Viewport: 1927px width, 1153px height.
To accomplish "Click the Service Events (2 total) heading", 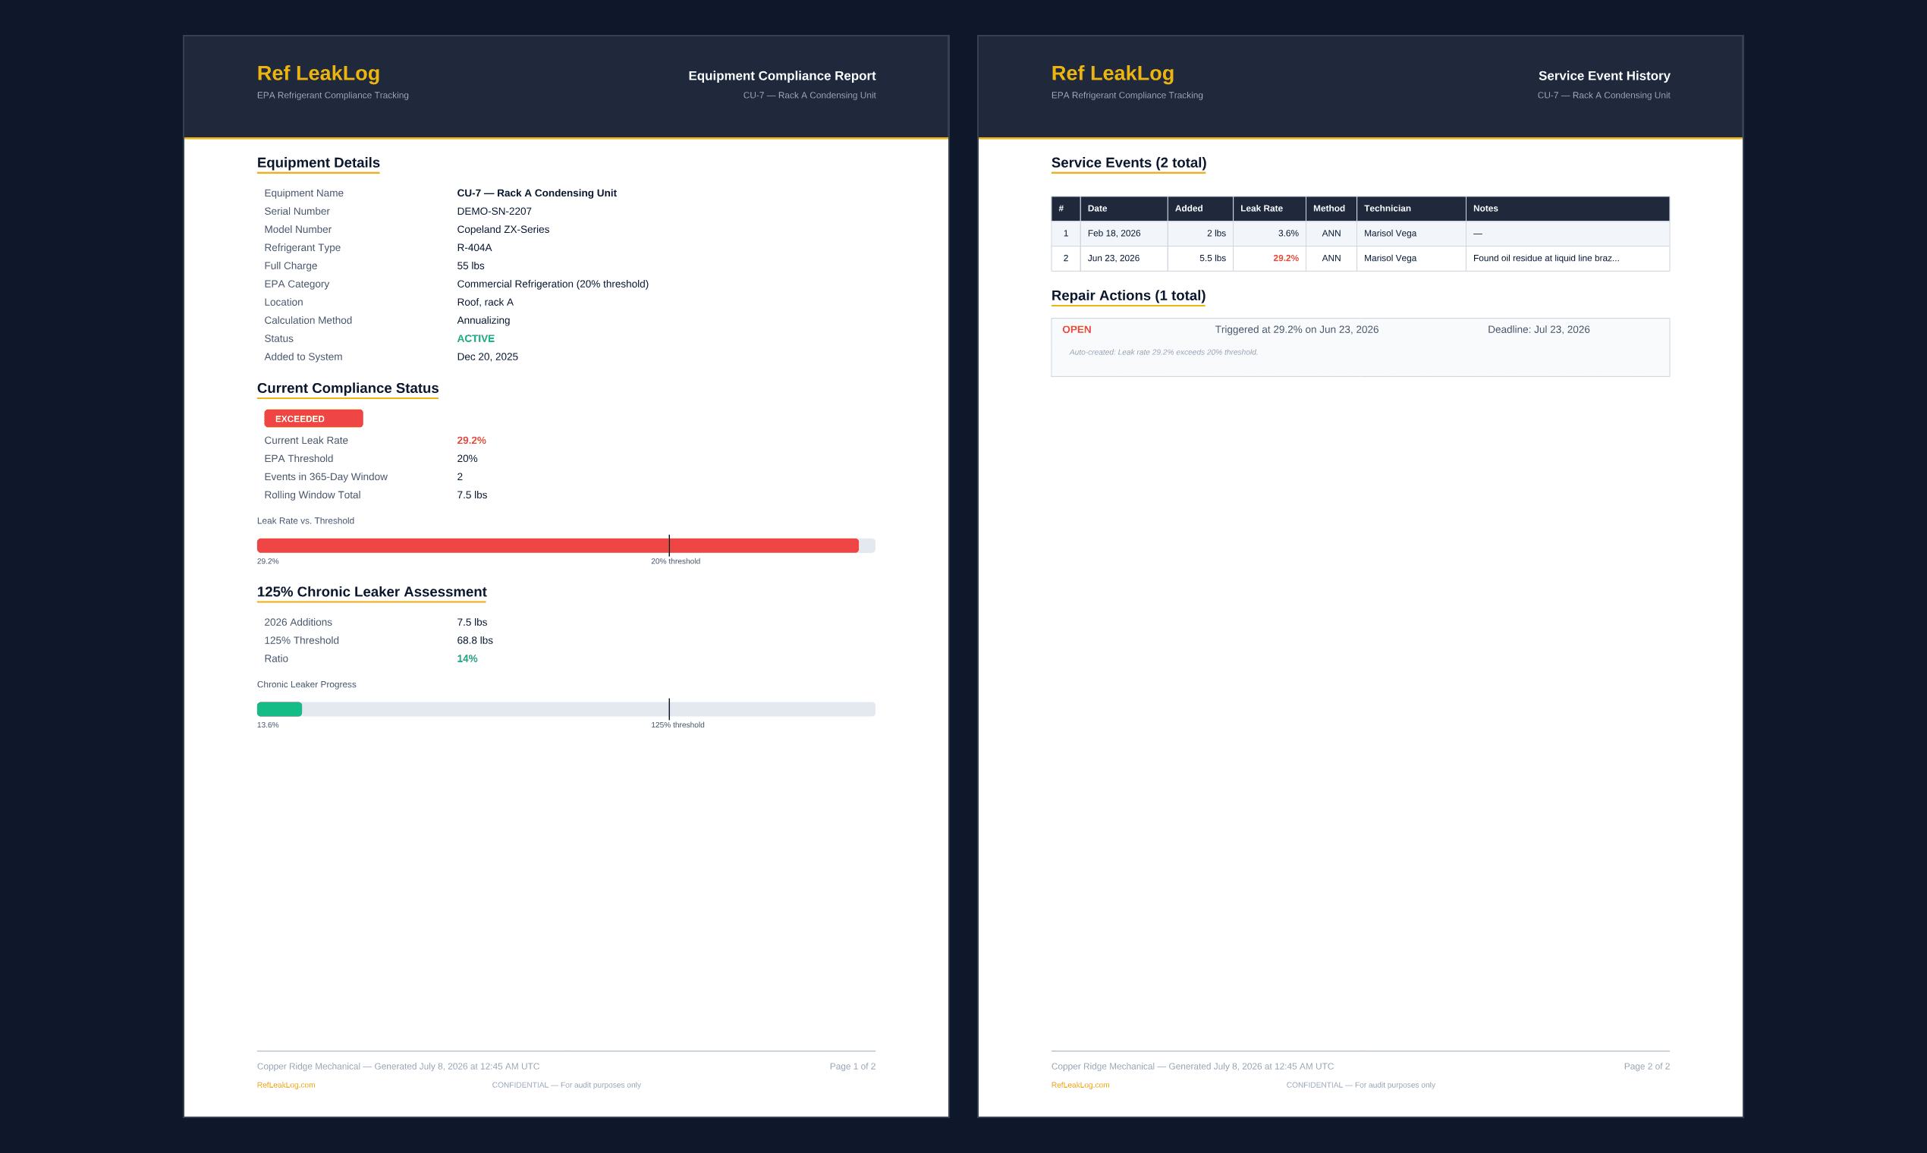I will click(1128, 162).
